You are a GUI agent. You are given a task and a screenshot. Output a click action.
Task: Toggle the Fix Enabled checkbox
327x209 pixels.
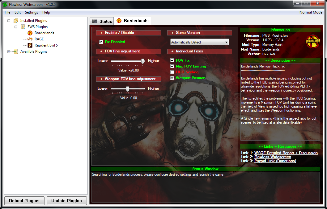click(101, 42)
